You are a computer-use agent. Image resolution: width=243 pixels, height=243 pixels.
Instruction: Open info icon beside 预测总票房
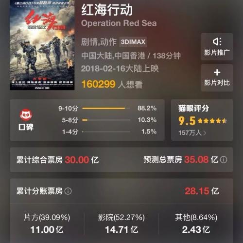pyautogui.click(x=224, y=160)
